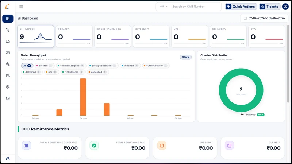Open the cash remittance sidebar icon

pyautogui.click(x=8, y=52)
